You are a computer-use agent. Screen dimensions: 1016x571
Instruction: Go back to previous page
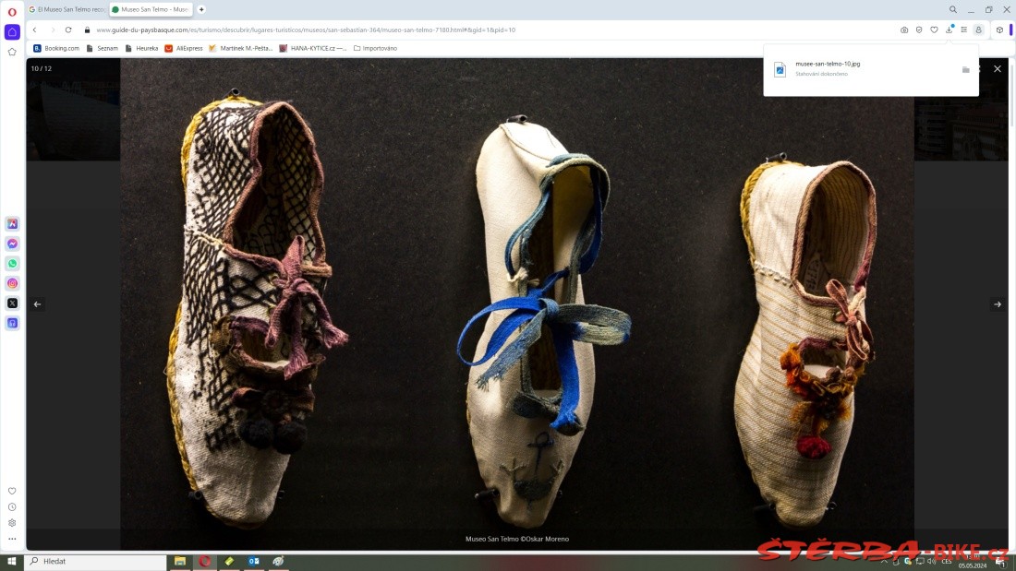click(x=35, y=30)
